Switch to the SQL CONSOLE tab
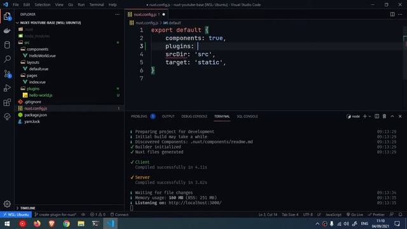The image size is (407, 229). pyautogui.click(x=247, y=116)
